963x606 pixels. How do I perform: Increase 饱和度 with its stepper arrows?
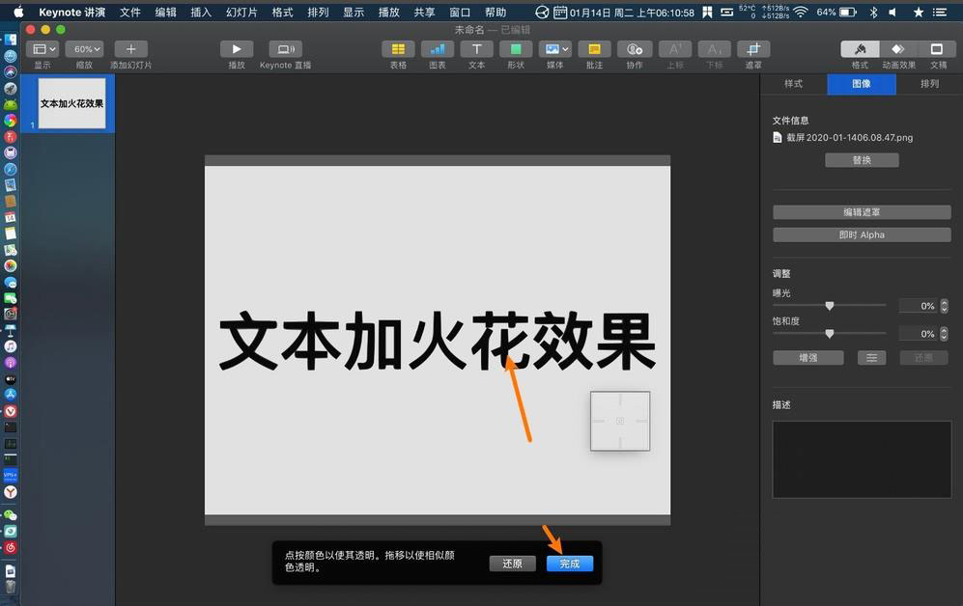click(x=944, y=333)
